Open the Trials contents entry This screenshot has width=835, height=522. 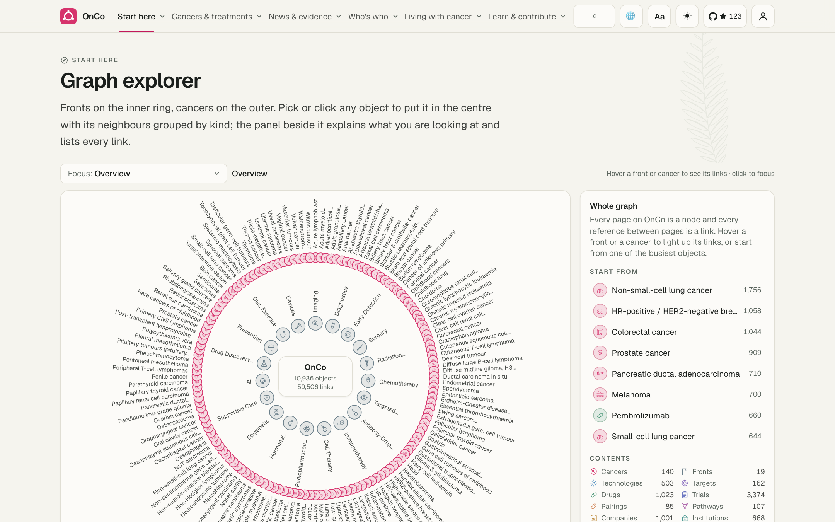pos(723,495)
